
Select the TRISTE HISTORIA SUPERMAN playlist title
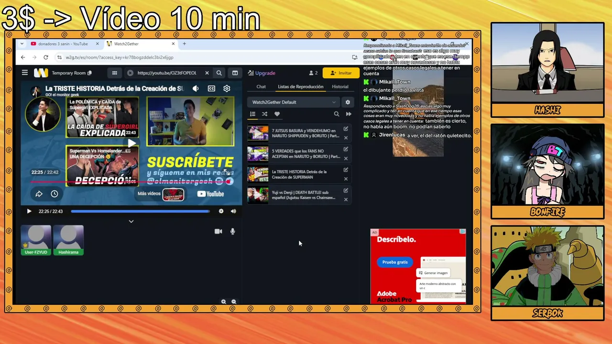point(299,174)
